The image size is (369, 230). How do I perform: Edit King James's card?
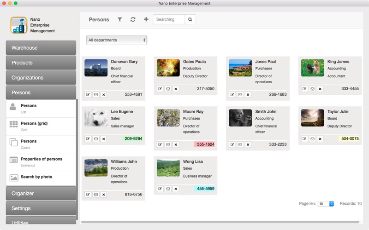point(304,89)
